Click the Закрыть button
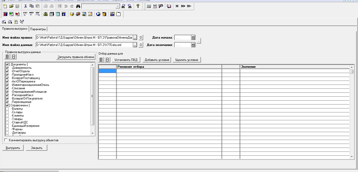The height and width of the screenshot is (172, 358). (x=37, y=148)
